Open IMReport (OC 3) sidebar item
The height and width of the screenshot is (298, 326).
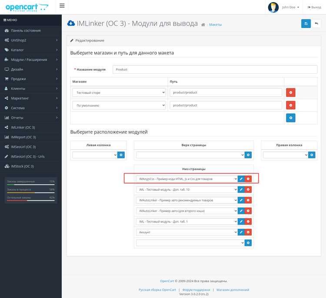click(x=31, y=137)
